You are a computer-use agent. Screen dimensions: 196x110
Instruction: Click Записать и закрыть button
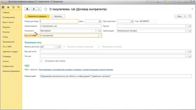click(x=37, y=16)
